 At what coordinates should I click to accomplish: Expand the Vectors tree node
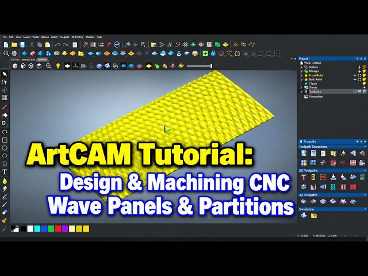302,67
